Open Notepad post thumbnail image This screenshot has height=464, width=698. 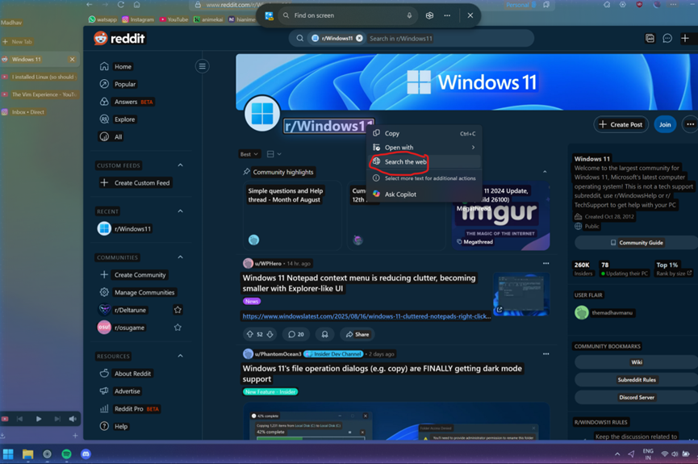coord(521,295)
